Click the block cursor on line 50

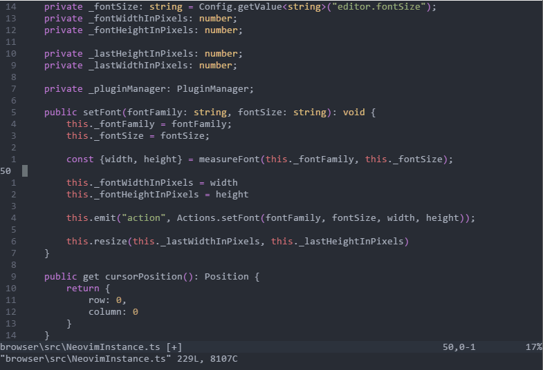[x=25, y=171]
